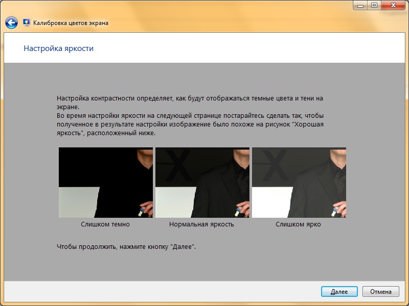Click the blue back arrow icon
Screen dimensions: 409x306
tap(10, 22)
